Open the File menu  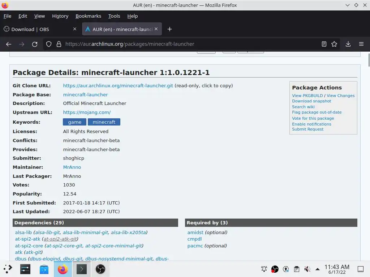[x=7, y=16]
